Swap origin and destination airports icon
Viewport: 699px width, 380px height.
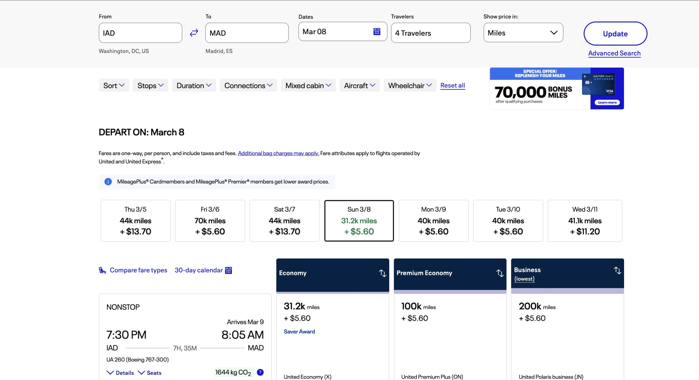[194, 33]
